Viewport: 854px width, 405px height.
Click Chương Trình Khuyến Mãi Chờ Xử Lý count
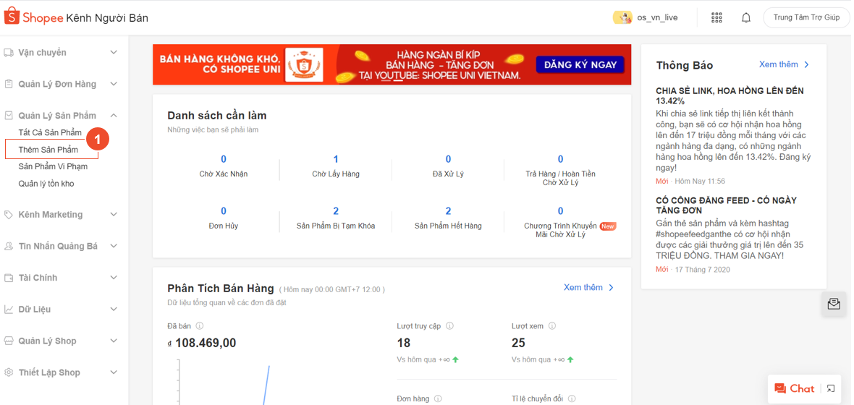[x=560, y=211]
